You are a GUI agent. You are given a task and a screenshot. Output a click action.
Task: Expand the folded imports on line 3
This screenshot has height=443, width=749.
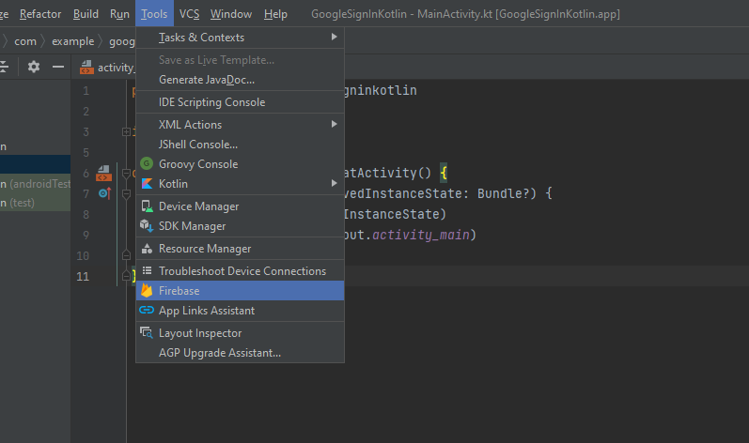pos(126,131)
